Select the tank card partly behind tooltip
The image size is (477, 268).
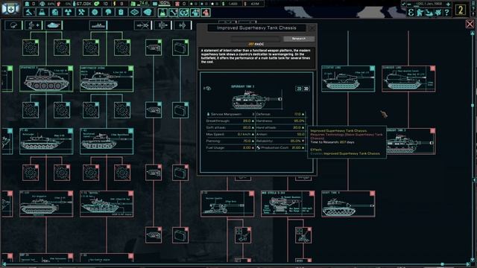tap(411, 141)
